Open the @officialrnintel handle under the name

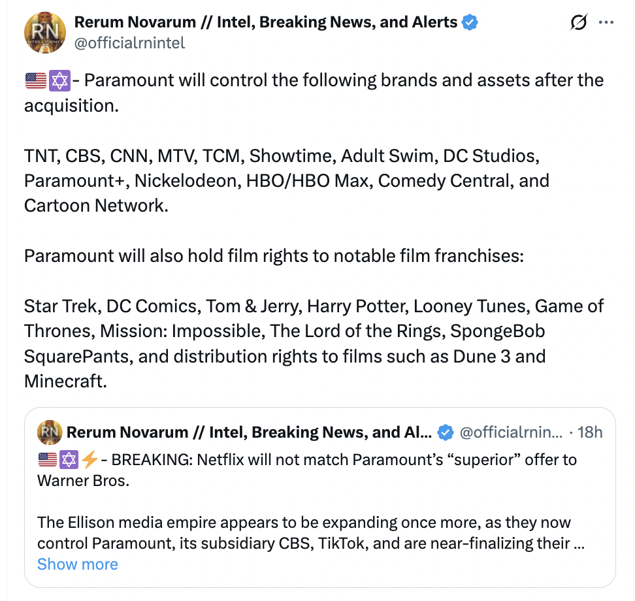point(129,43)
